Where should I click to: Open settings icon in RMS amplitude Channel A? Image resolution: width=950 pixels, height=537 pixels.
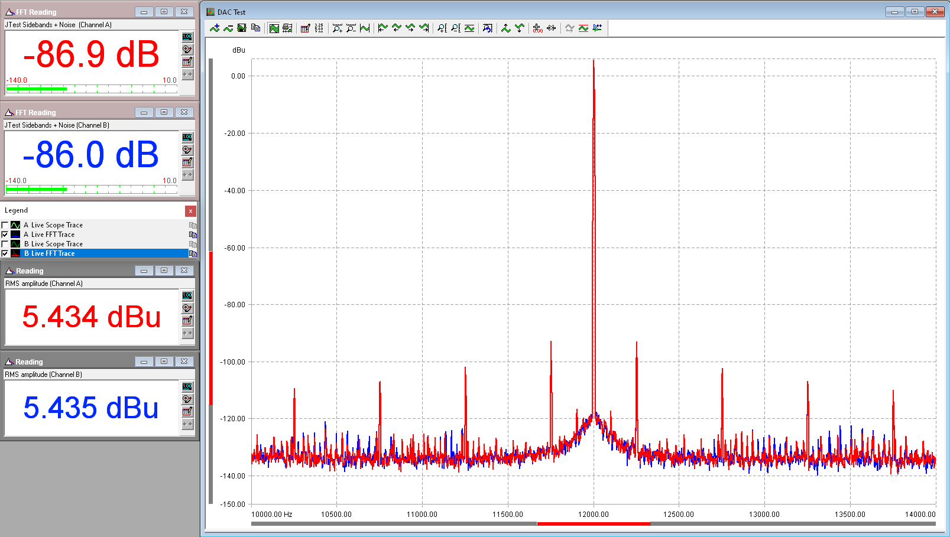(x=187, y=320)
